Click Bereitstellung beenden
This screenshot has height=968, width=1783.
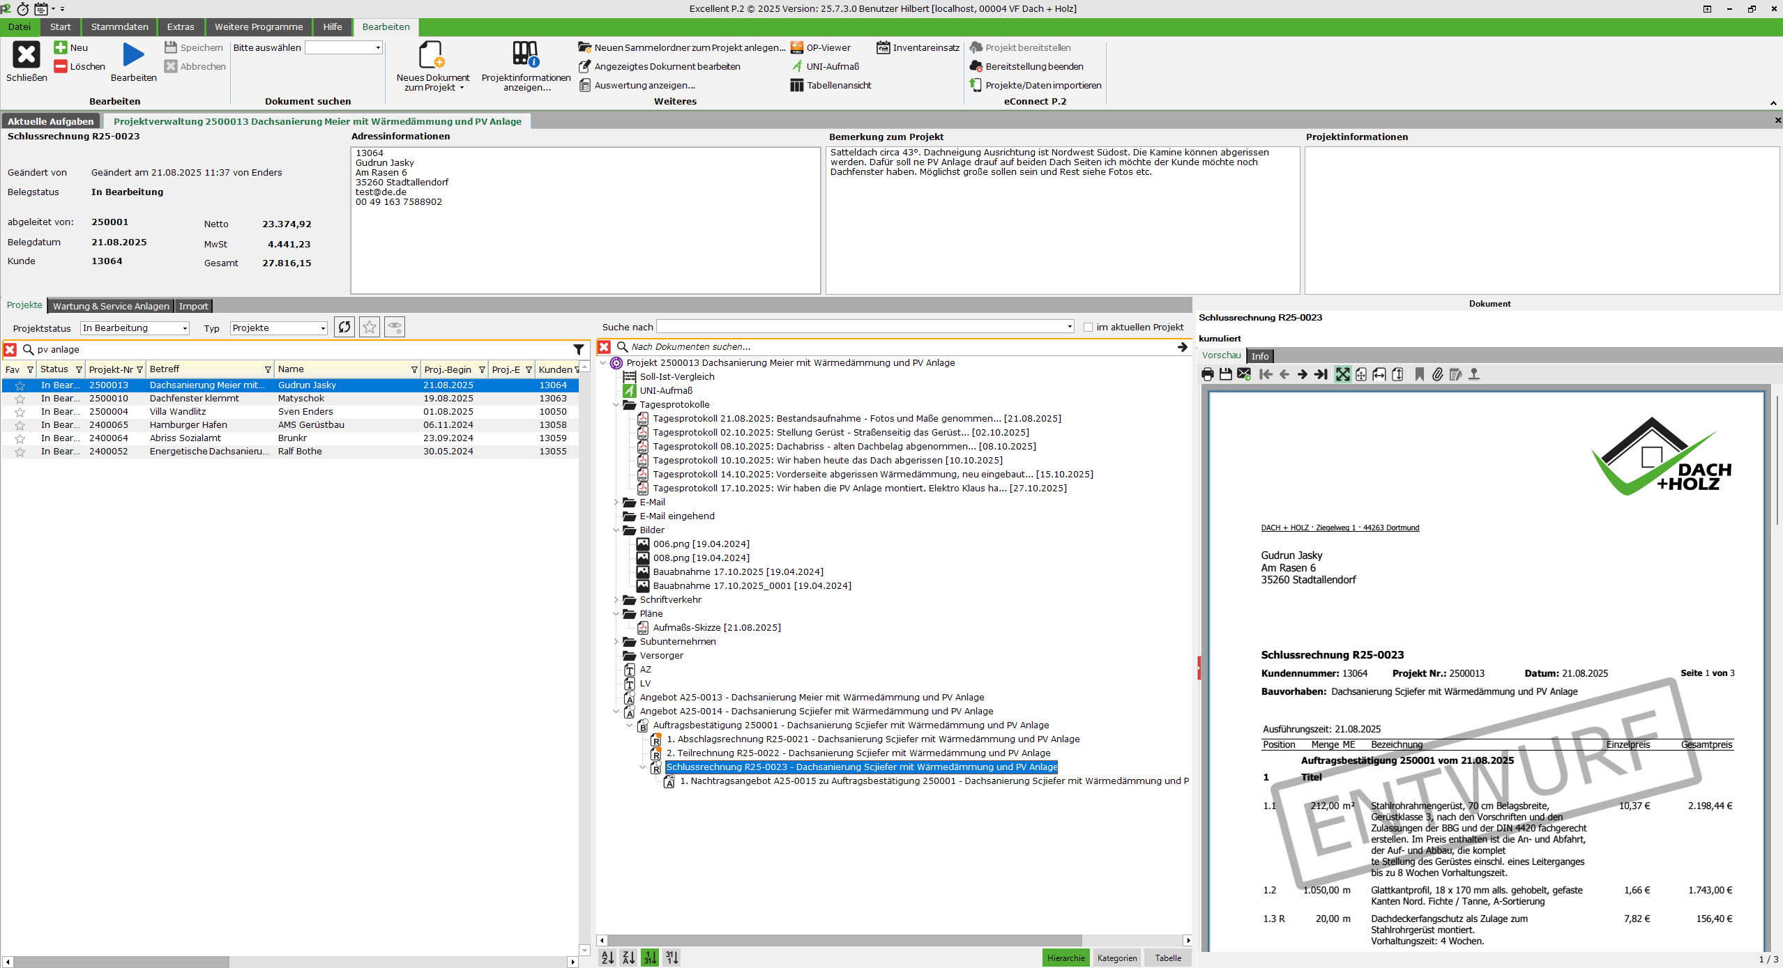click(1033, 66)
